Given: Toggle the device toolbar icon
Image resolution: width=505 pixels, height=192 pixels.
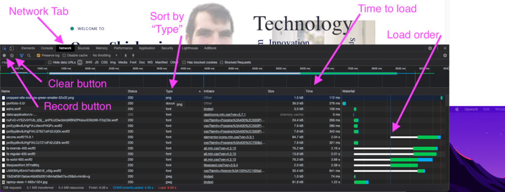Looking at the screenshot, I should [11, 48].
